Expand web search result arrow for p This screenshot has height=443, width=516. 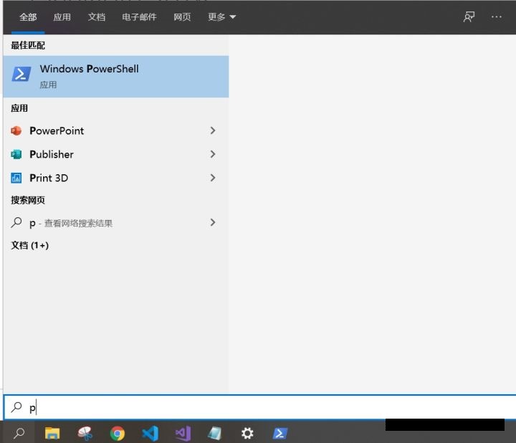coord(213,223)
